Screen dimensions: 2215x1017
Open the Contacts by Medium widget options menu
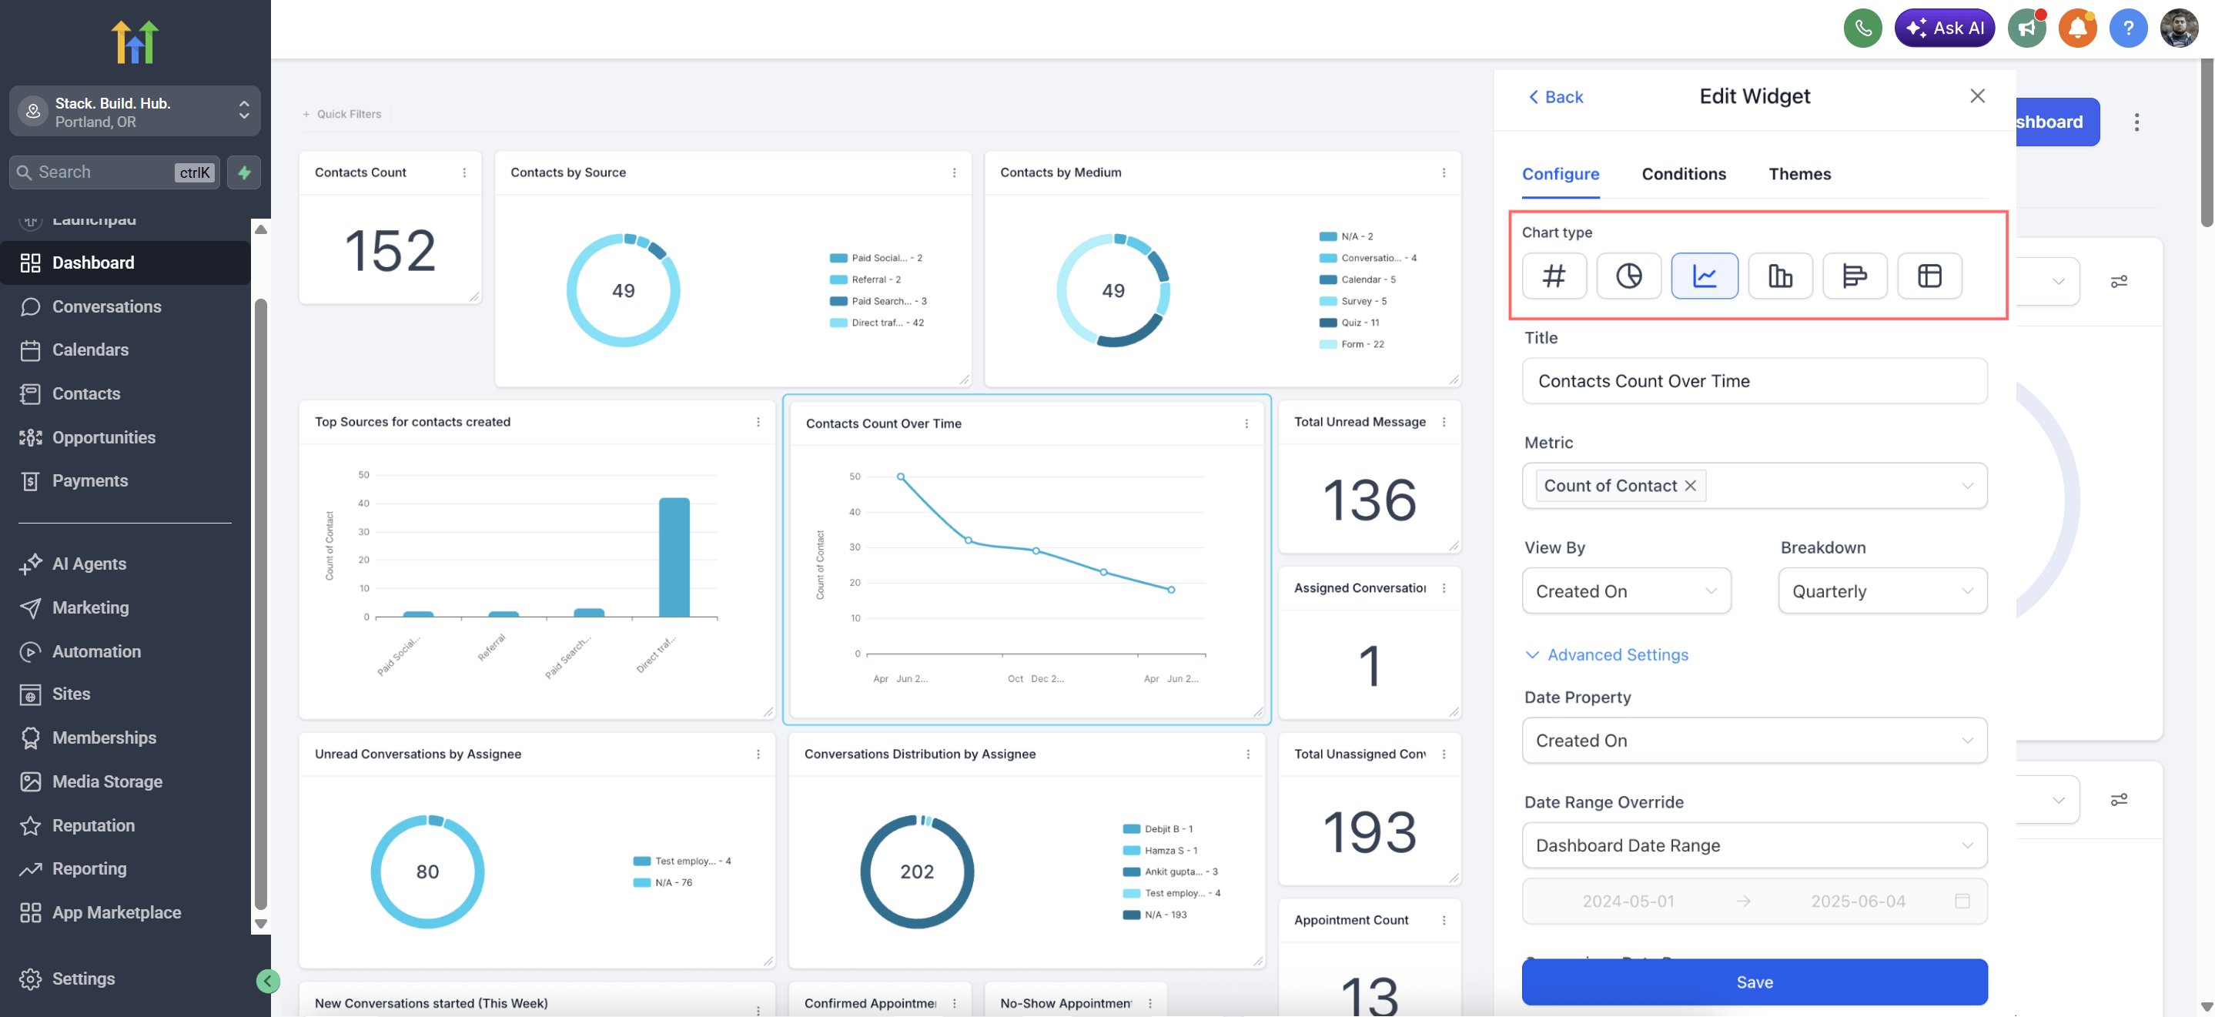1444,172
